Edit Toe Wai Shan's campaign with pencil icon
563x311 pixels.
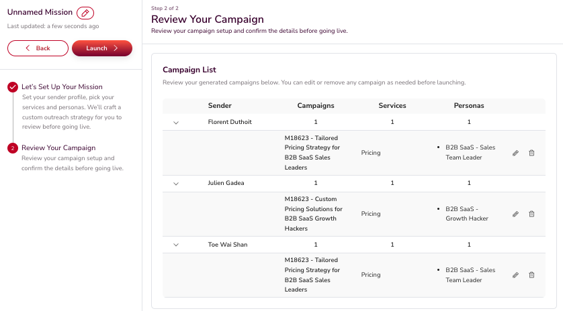(515, 275)
